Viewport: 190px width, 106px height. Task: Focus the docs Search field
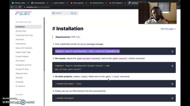pos(65,13)
